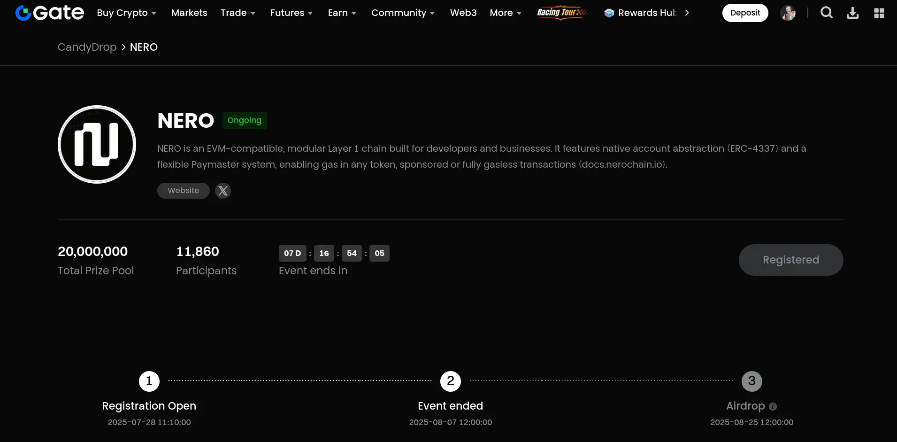
Task: Go back to CandyDrop breadcrumb
Action: tap(87, 47)
